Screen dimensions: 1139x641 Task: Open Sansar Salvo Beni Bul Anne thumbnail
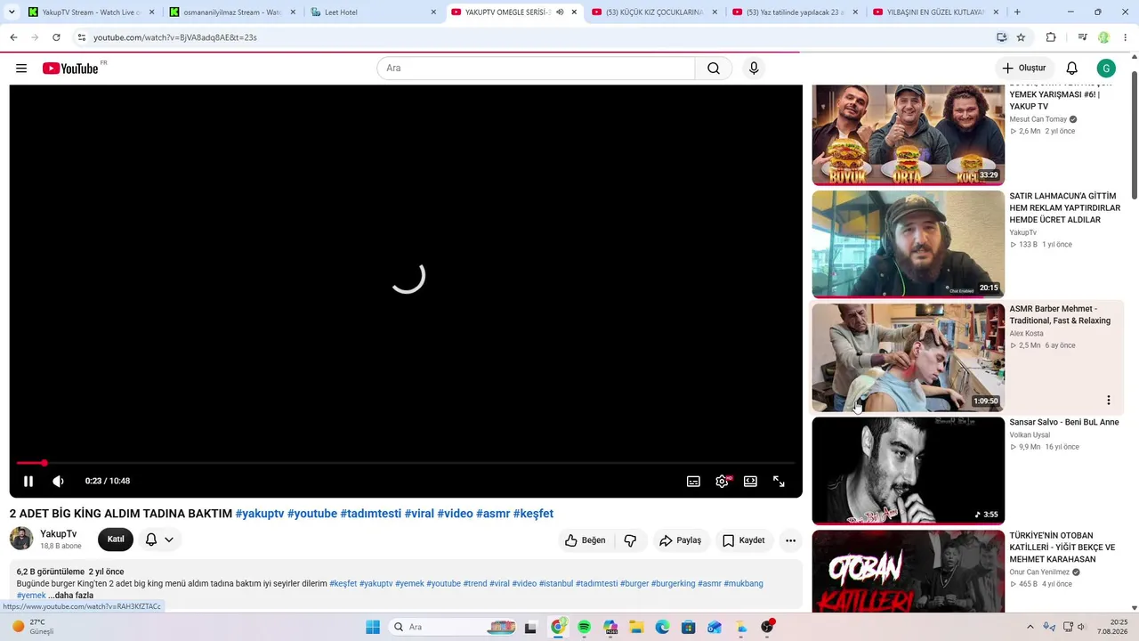pos(908,470)
